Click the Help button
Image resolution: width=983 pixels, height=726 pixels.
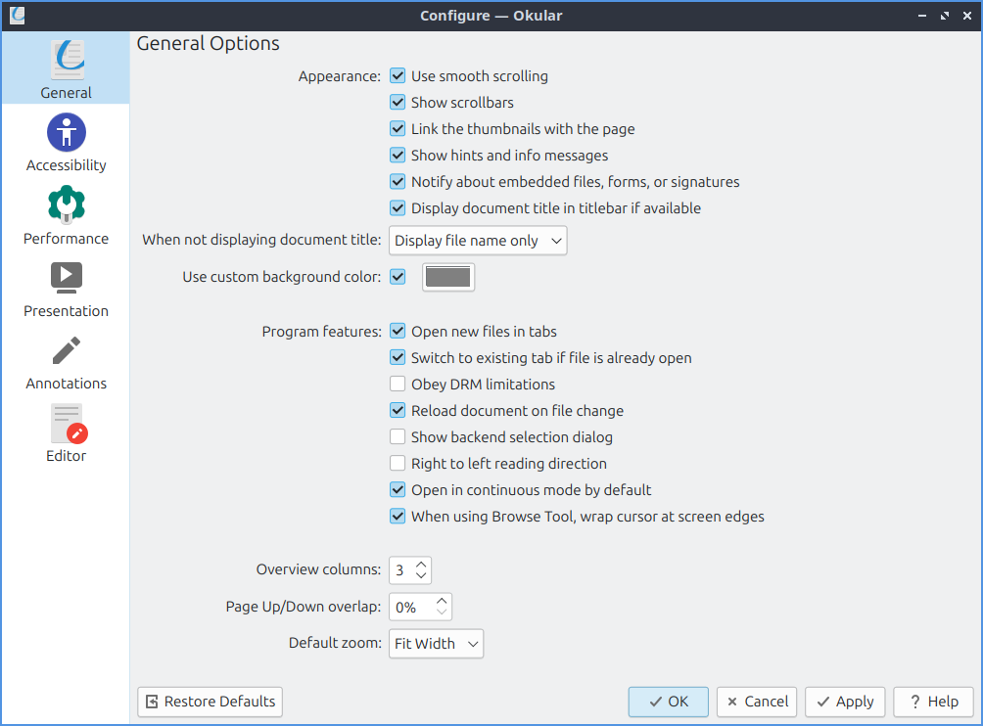tap(933, 702)
